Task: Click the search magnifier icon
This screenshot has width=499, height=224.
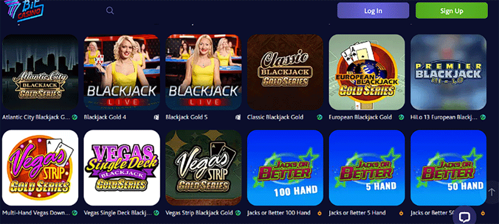Action: click(110, 11)
